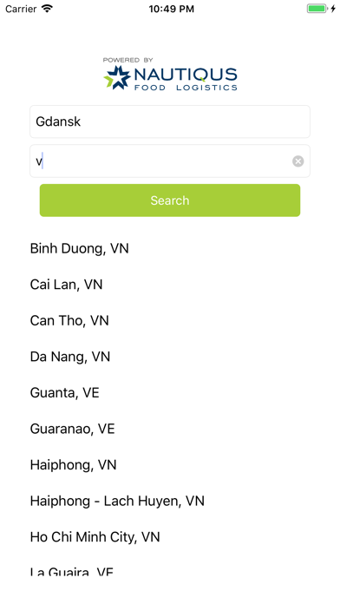Select Da Nang, VN entry
340x604 pixels.
(170, 357)
